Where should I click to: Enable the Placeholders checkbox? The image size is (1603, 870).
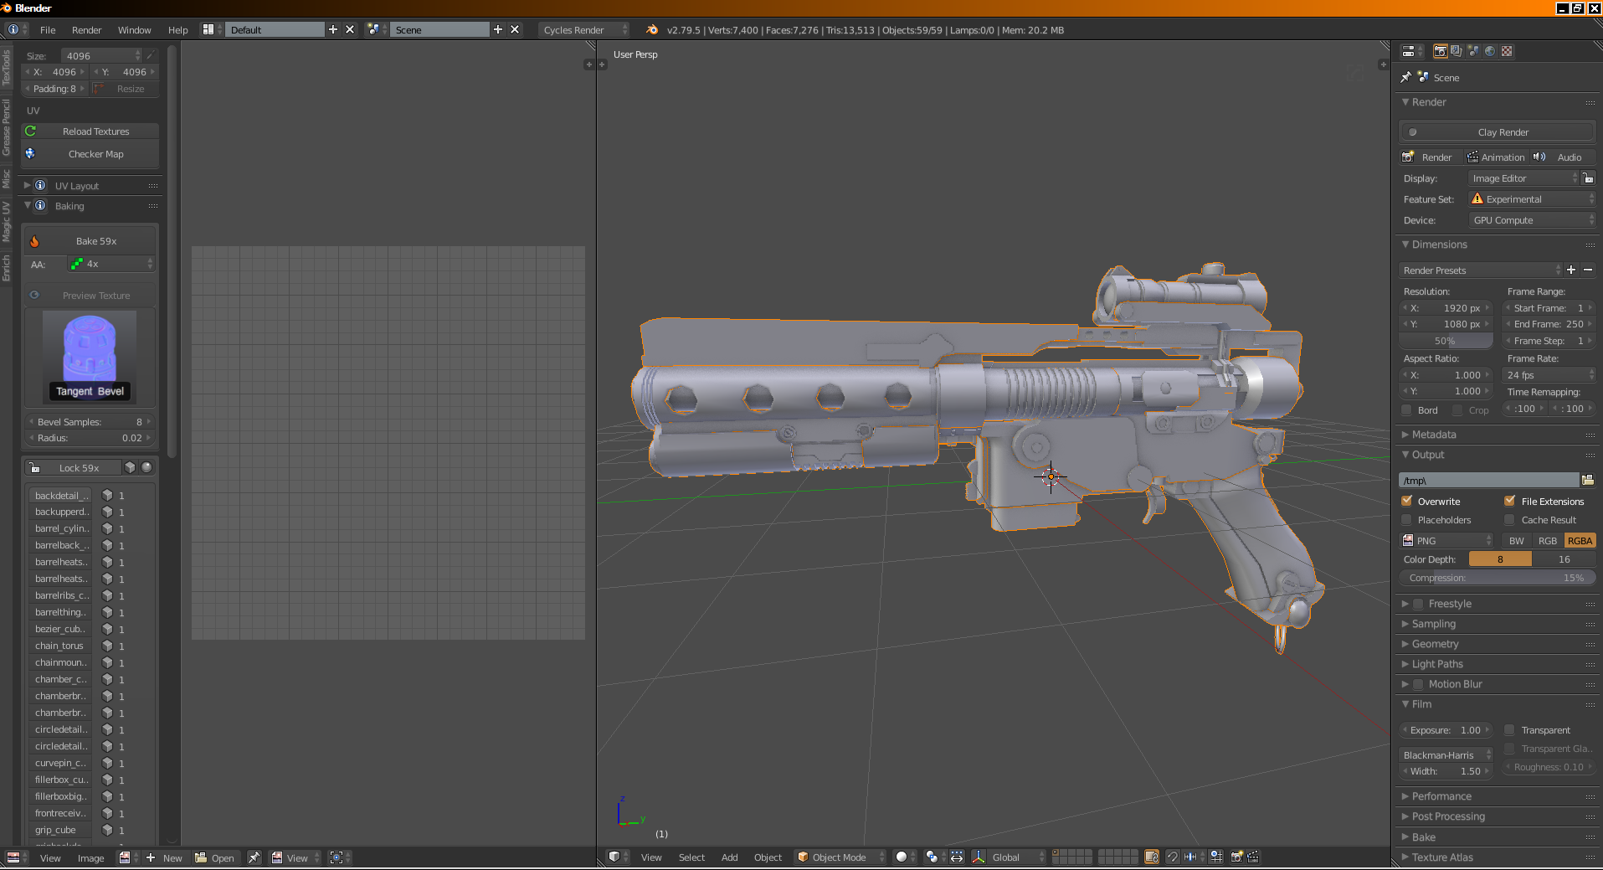click(x=1407, y=519)
